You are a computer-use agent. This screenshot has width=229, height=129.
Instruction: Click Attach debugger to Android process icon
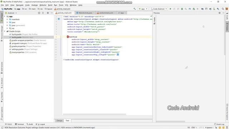[194, 9]
